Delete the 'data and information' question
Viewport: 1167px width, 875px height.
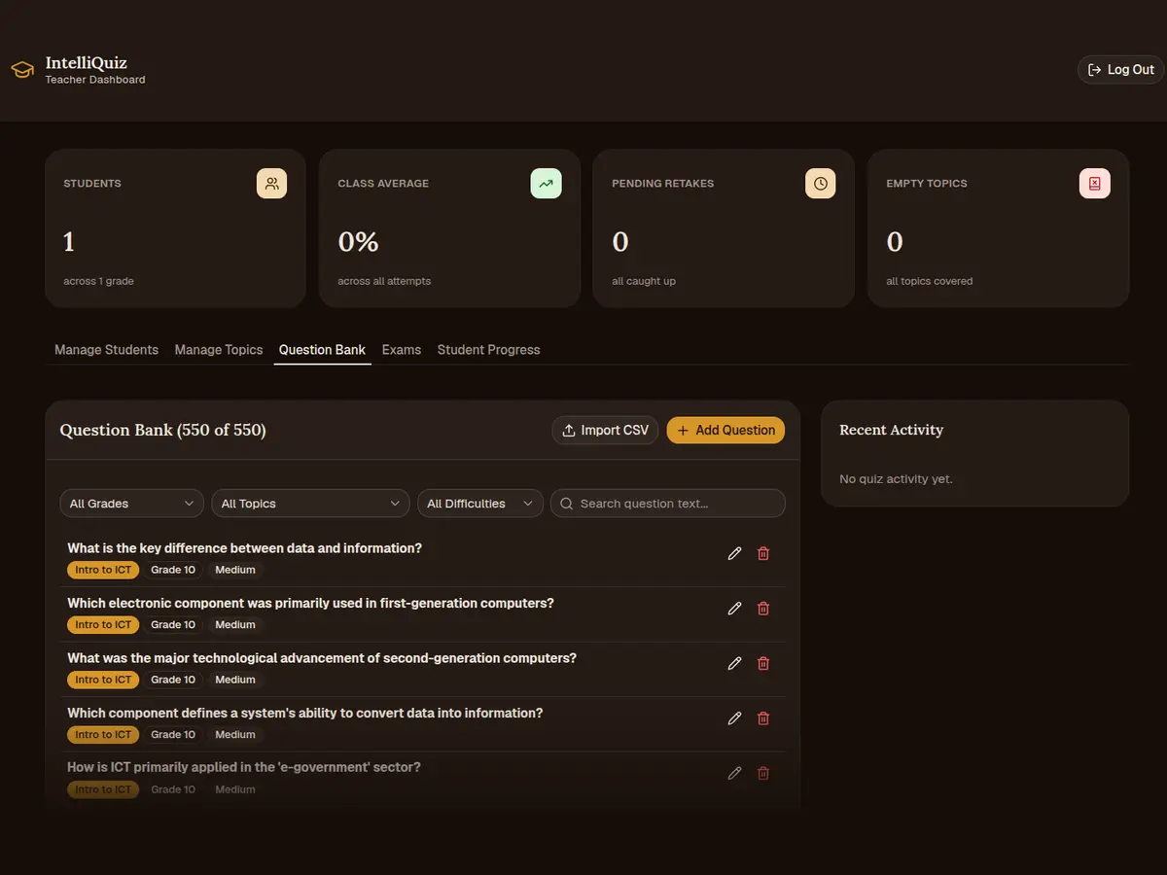pyautogui.click(x=763, y=553)
